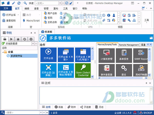Click the 清单报告 tool tile

coord(124,55)
